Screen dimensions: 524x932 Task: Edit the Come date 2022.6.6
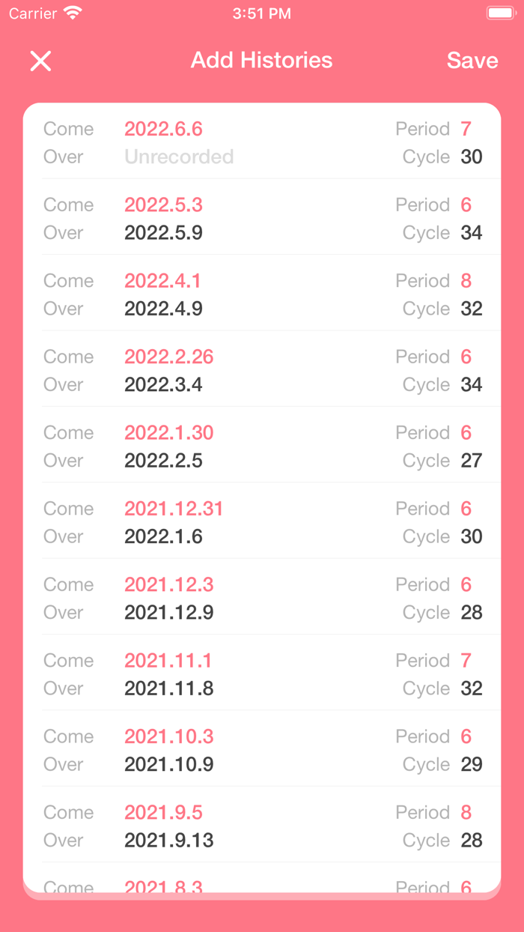163,129
